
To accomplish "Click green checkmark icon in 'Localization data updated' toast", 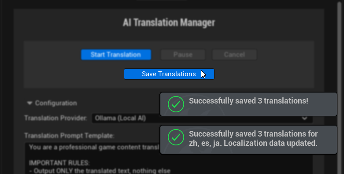I will [x=176, y=137].
